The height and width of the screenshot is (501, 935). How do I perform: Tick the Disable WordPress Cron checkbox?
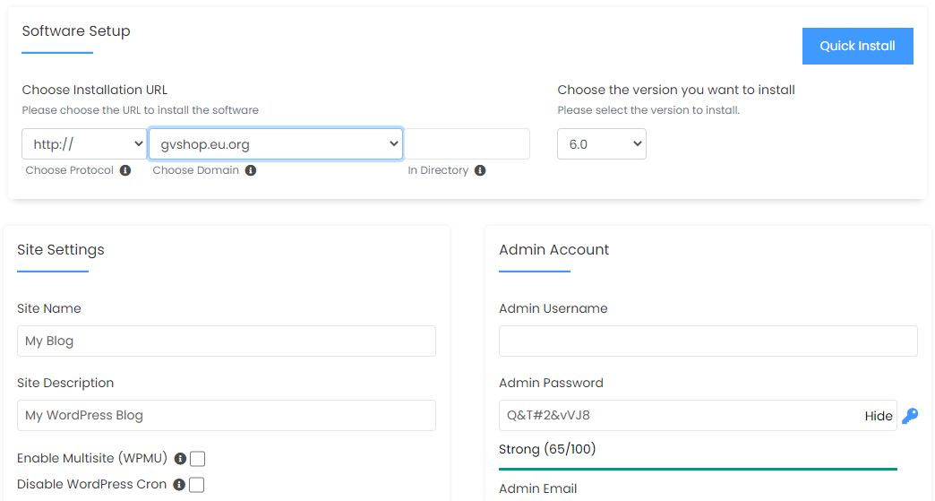point(197,485)
